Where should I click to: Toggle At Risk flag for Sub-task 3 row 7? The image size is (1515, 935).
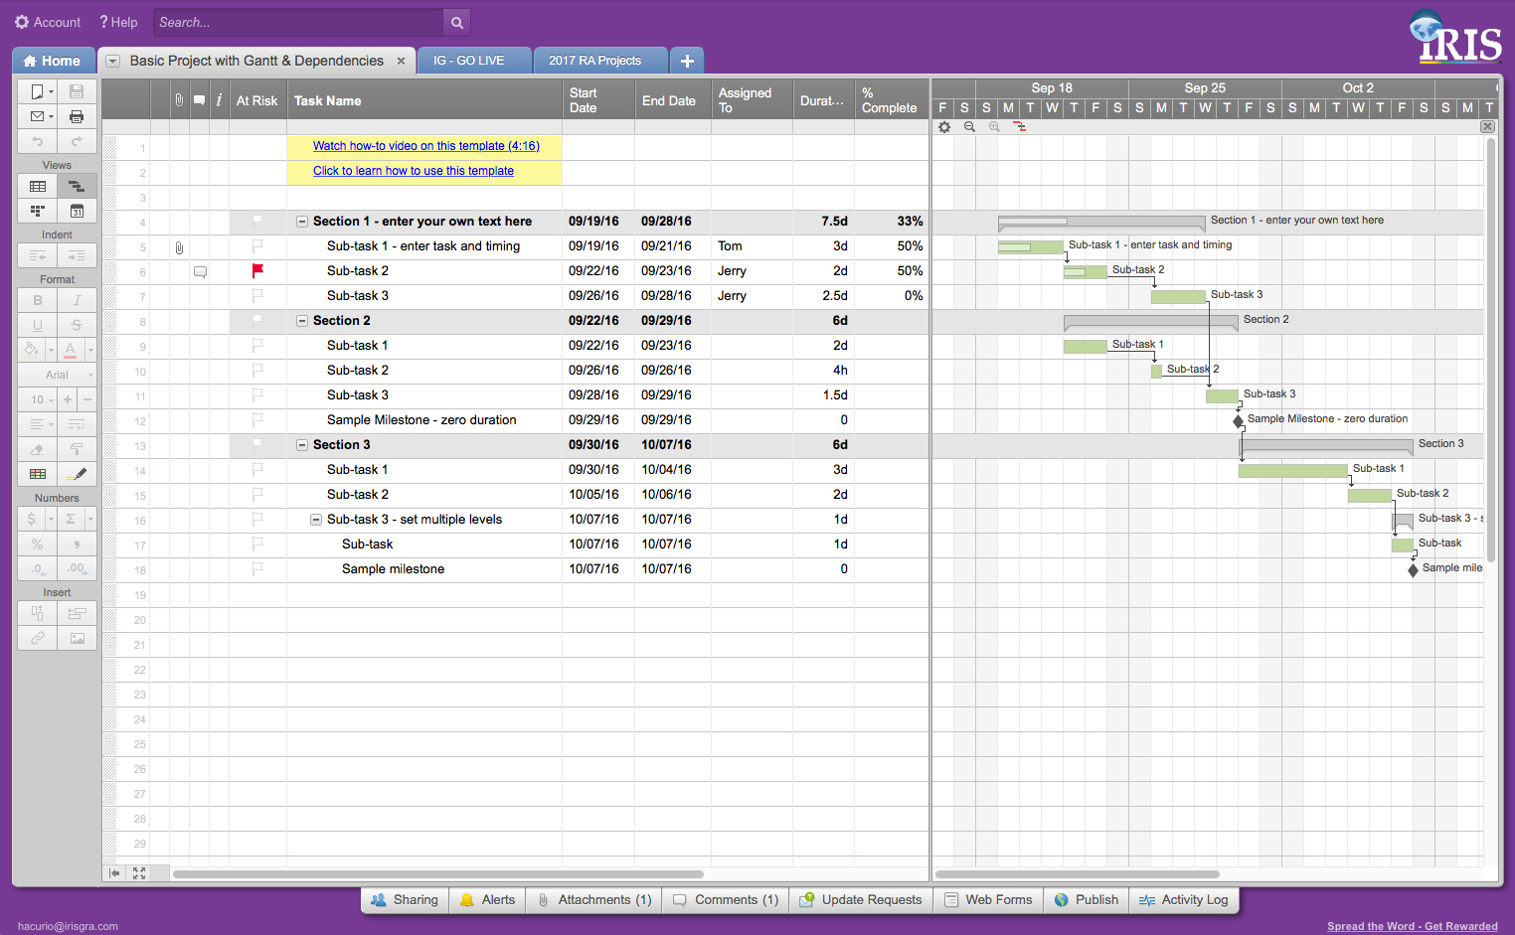coord(257,295)
